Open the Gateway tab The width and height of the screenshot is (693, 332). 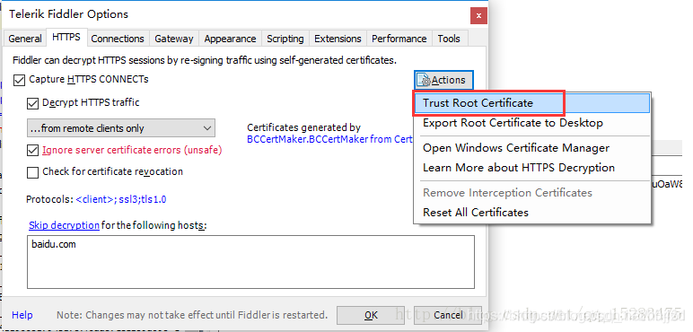point(173,39)
